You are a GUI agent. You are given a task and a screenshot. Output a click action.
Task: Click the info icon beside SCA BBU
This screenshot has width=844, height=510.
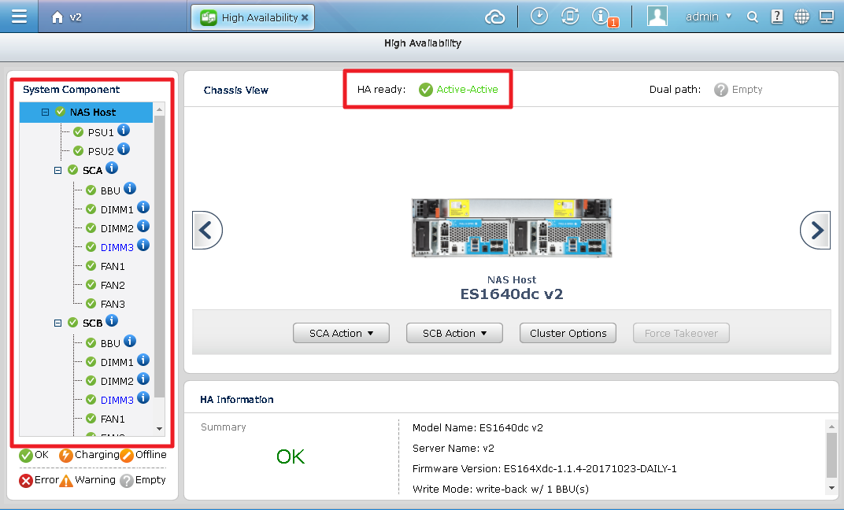tap(130, 189)
